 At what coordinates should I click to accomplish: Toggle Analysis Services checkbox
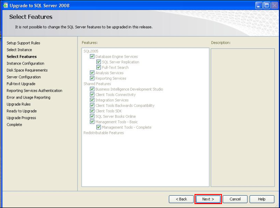pyautogui.click(x=92, y=73)
